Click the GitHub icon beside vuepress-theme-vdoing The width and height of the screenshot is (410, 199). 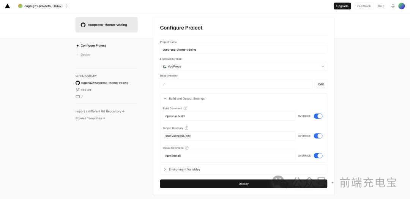click(83, 25)
